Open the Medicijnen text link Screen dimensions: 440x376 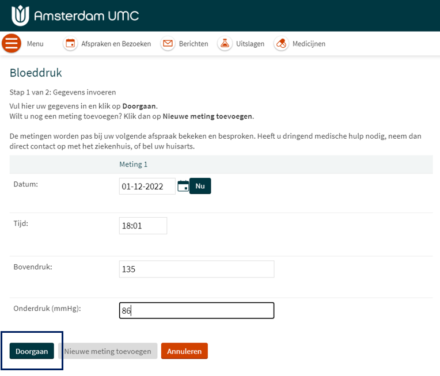(x=309, y=44)
